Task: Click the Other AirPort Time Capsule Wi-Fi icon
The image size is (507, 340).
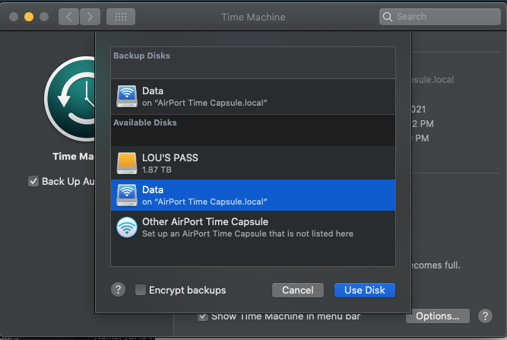Action: pos(126,227)
